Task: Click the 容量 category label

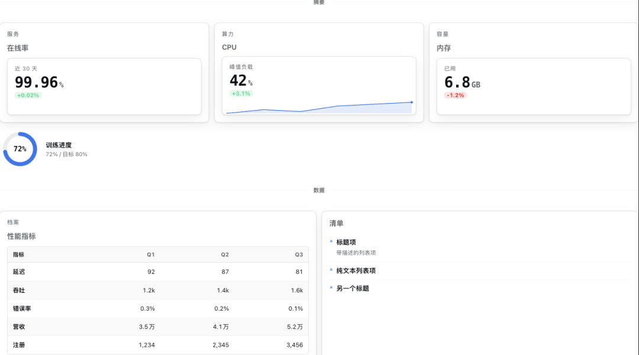Action: tap(443, 34)
